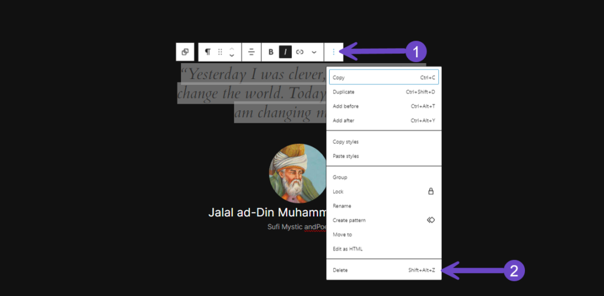Move block down with the down chevron

click(231, 55)
